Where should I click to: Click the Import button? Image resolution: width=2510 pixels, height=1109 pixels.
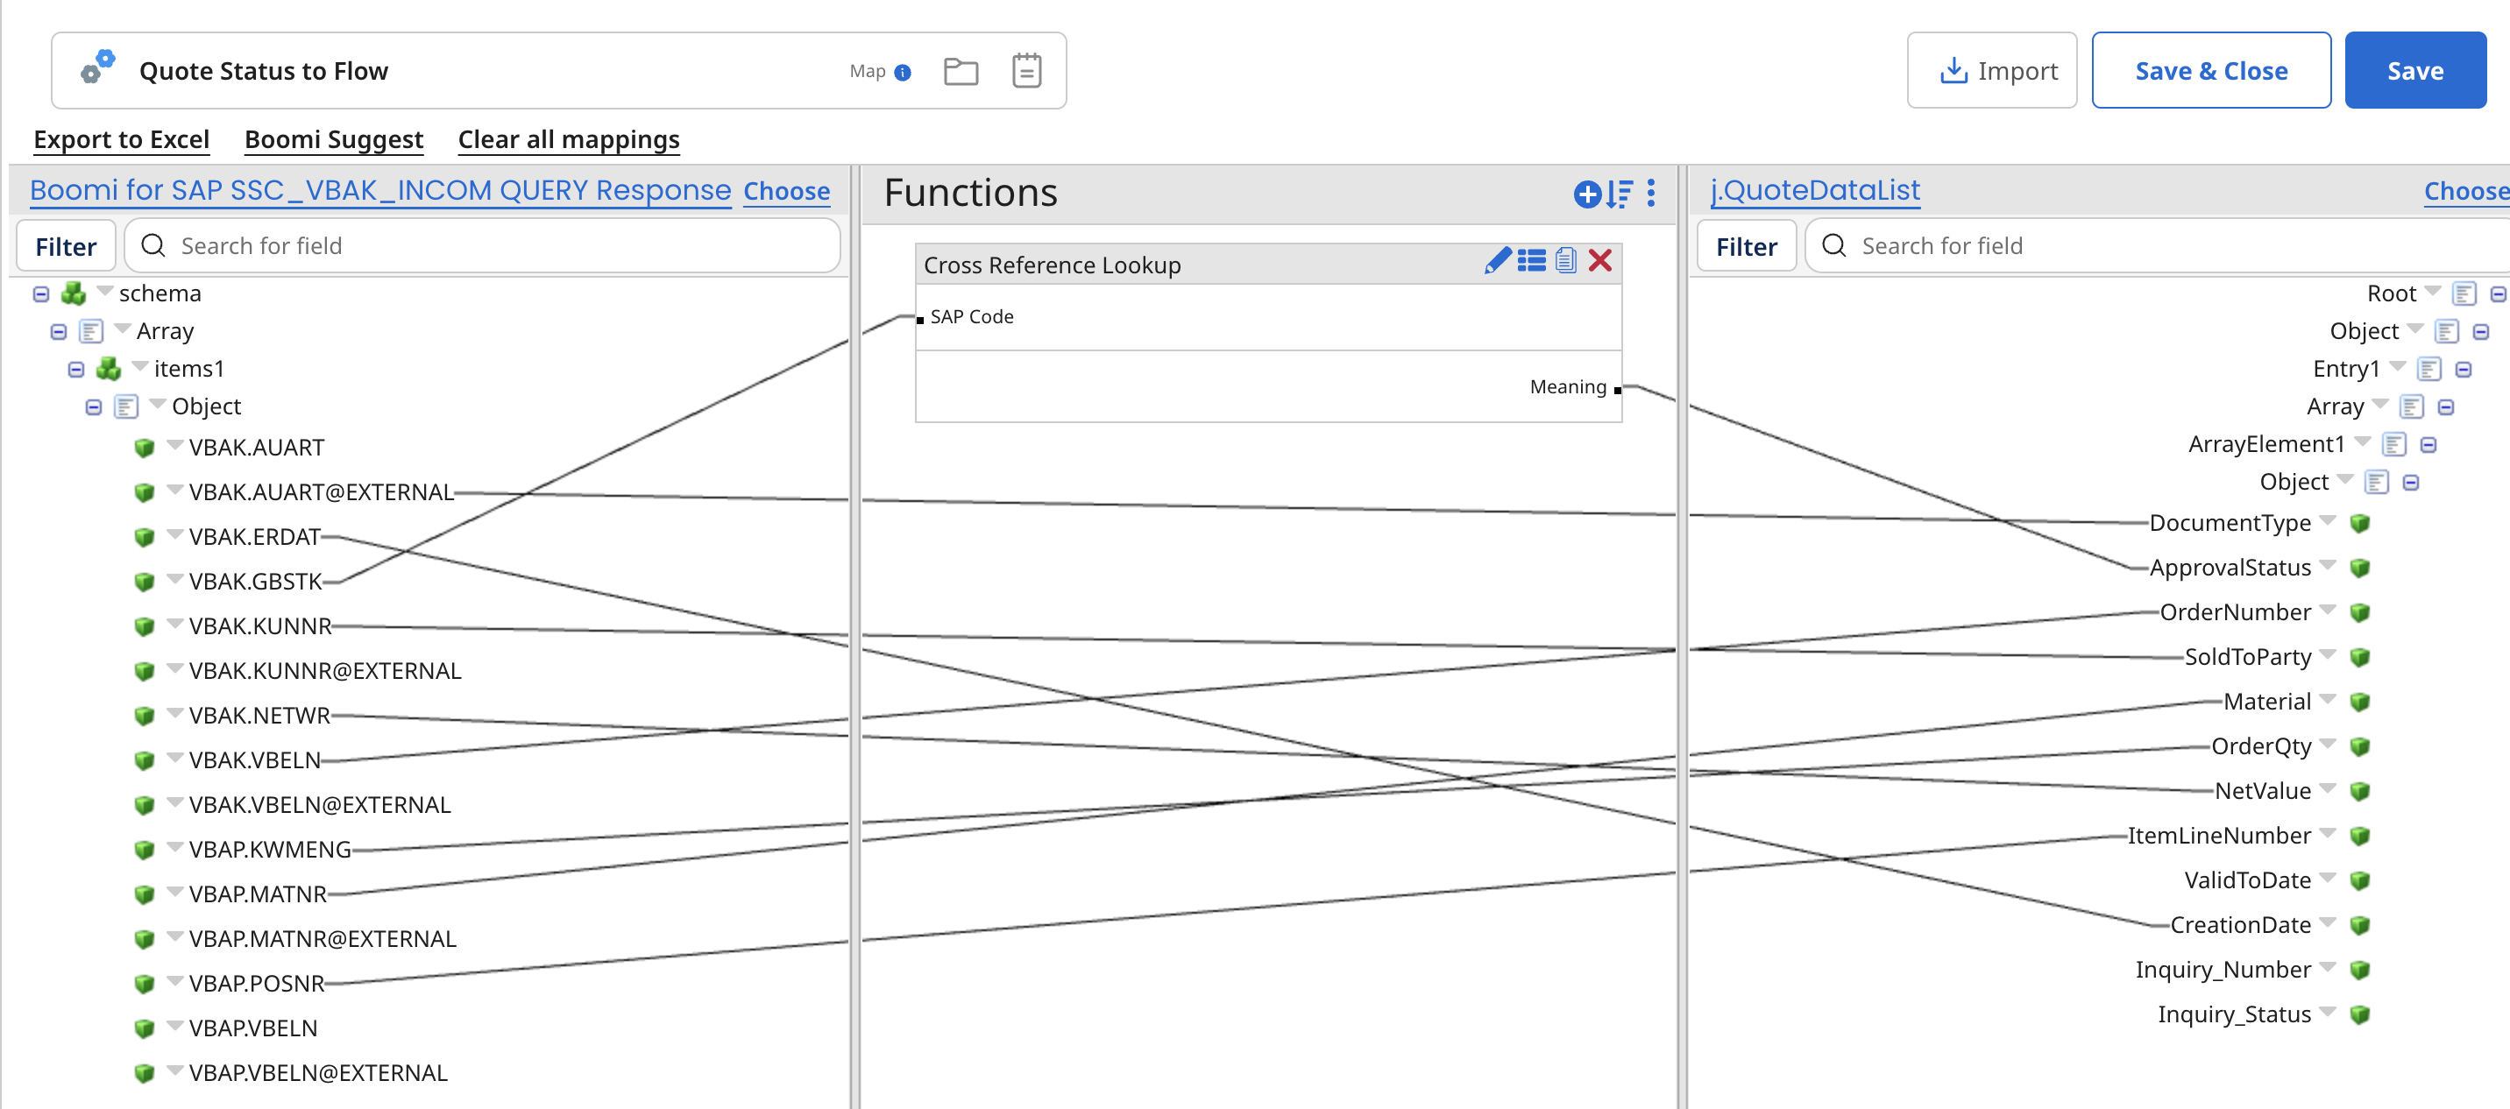(x=1992, y=71)
